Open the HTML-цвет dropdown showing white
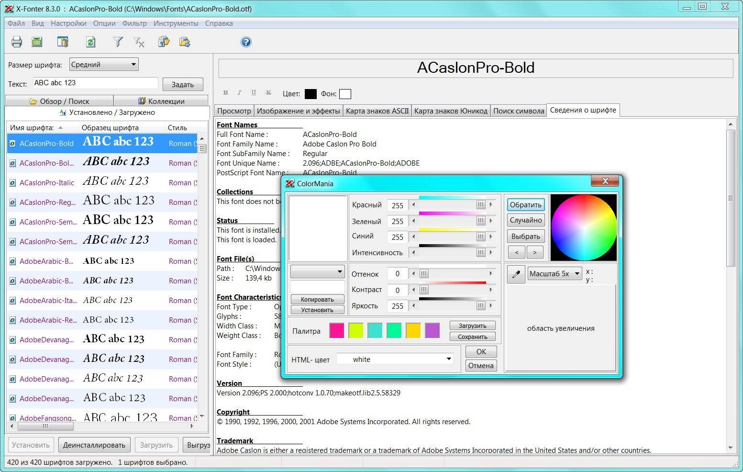This screenshot has width=743, height=472. (395, 359)
